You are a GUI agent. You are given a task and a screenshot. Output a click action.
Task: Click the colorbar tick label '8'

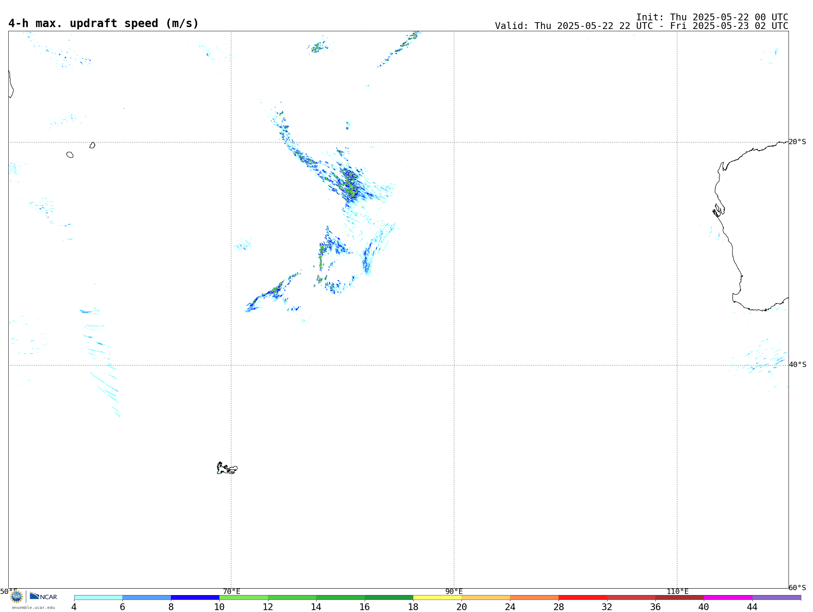[x=171, y=607]
